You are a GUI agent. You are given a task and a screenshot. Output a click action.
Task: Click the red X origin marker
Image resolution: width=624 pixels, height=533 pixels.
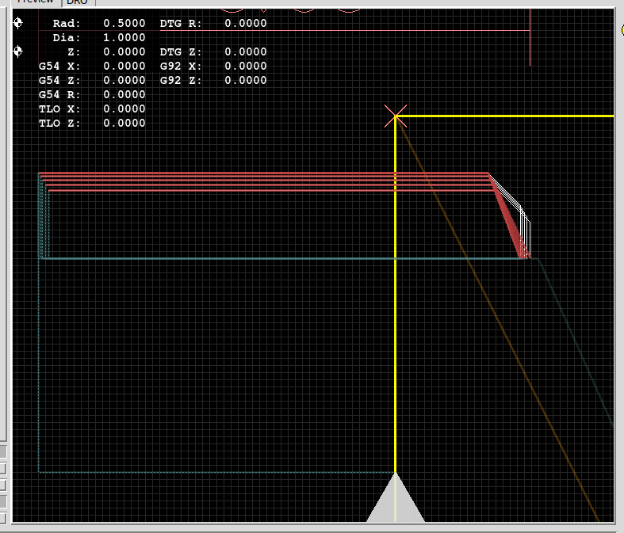[x=396, y=116]
